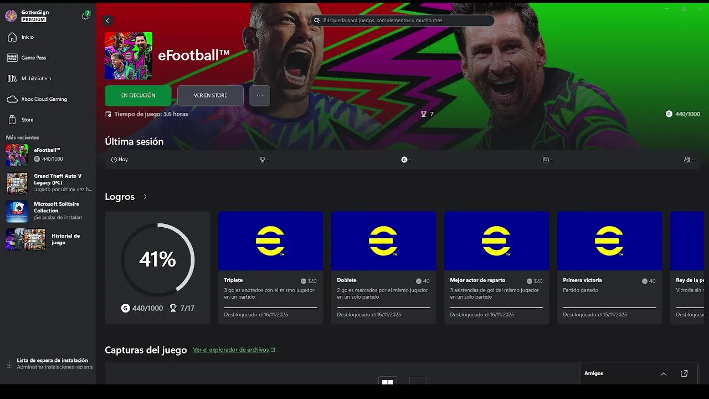Open Mejor actor de reparto achievement

pos(496,268)
